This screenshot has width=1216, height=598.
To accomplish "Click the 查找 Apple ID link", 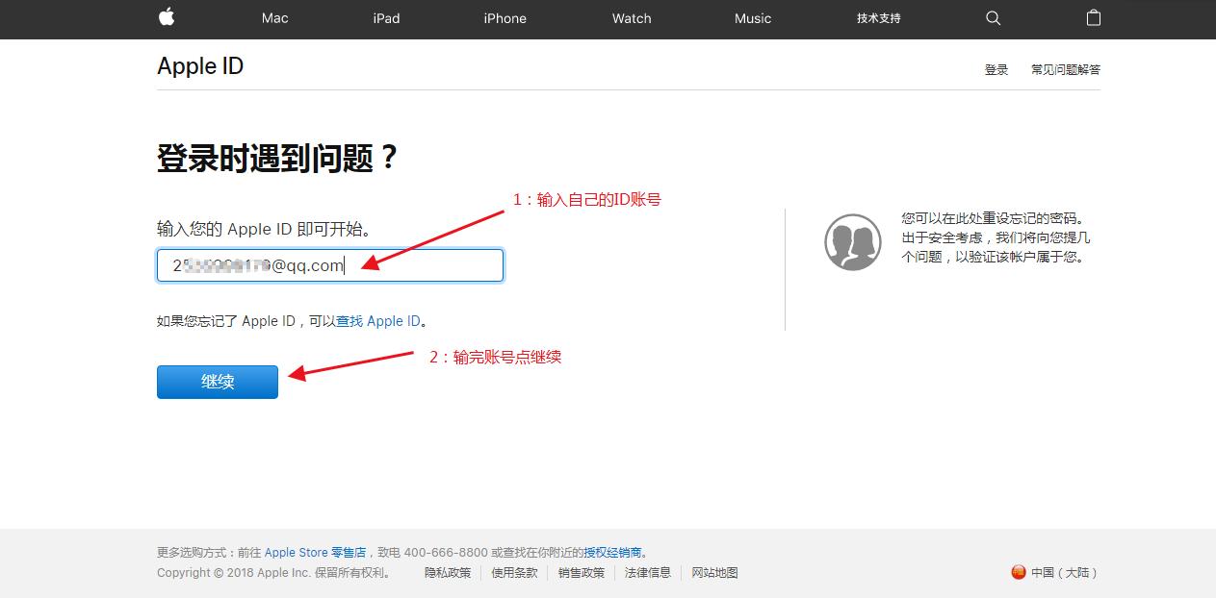I will click(378, 321).
